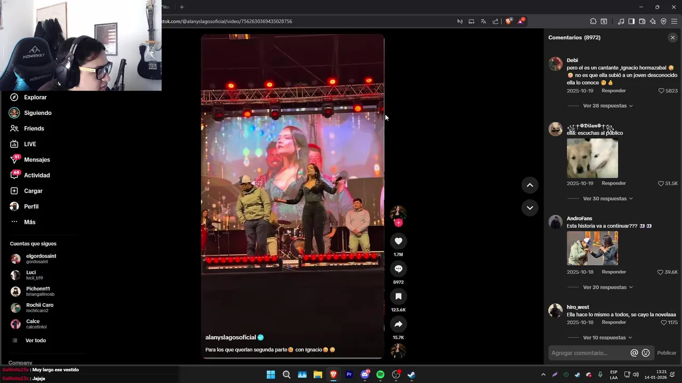
Task: Open Mensajes inbox
Action: click(x=37, y=160)
